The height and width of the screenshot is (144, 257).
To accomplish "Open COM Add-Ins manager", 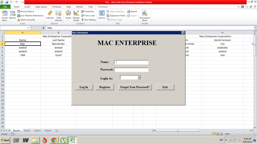I will point(58,16).
